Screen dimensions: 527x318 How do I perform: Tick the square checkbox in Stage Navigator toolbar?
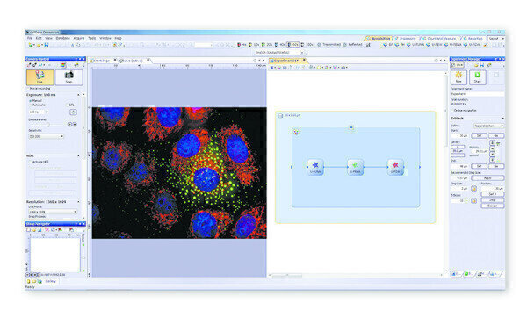[29, 230]
